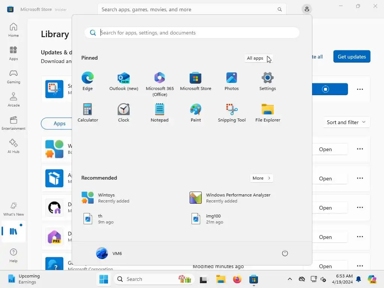Open File Explorer from taskbar
Screen dimensions: 384x288
220,279
